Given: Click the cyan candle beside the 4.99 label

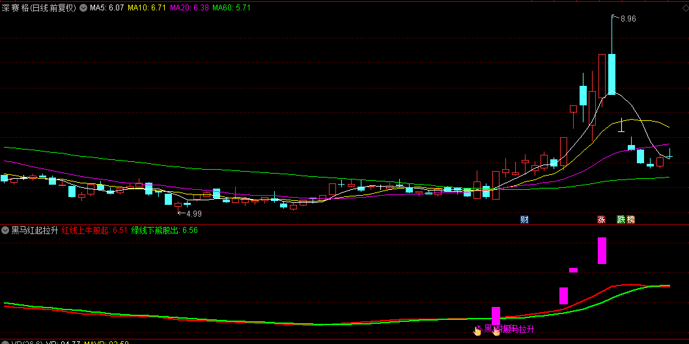Looking at the screenshot, I should click(168, 199).
